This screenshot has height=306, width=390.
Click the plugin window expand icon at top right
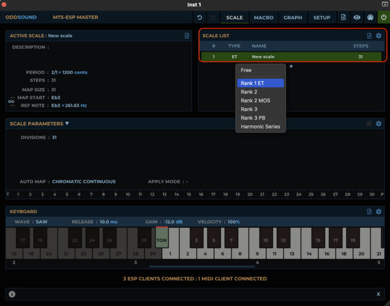coord(385,4)
